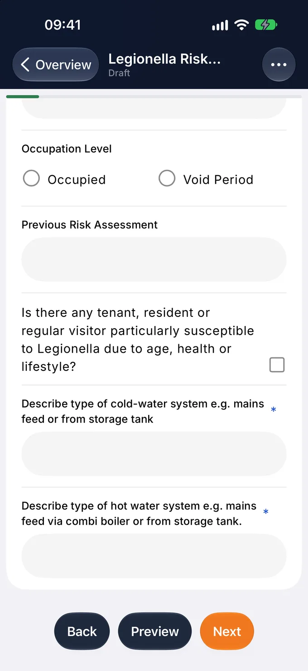Viewport: 308px width, 671px height.
Task: Select the Occupied radio option
Action: point(31,178)
